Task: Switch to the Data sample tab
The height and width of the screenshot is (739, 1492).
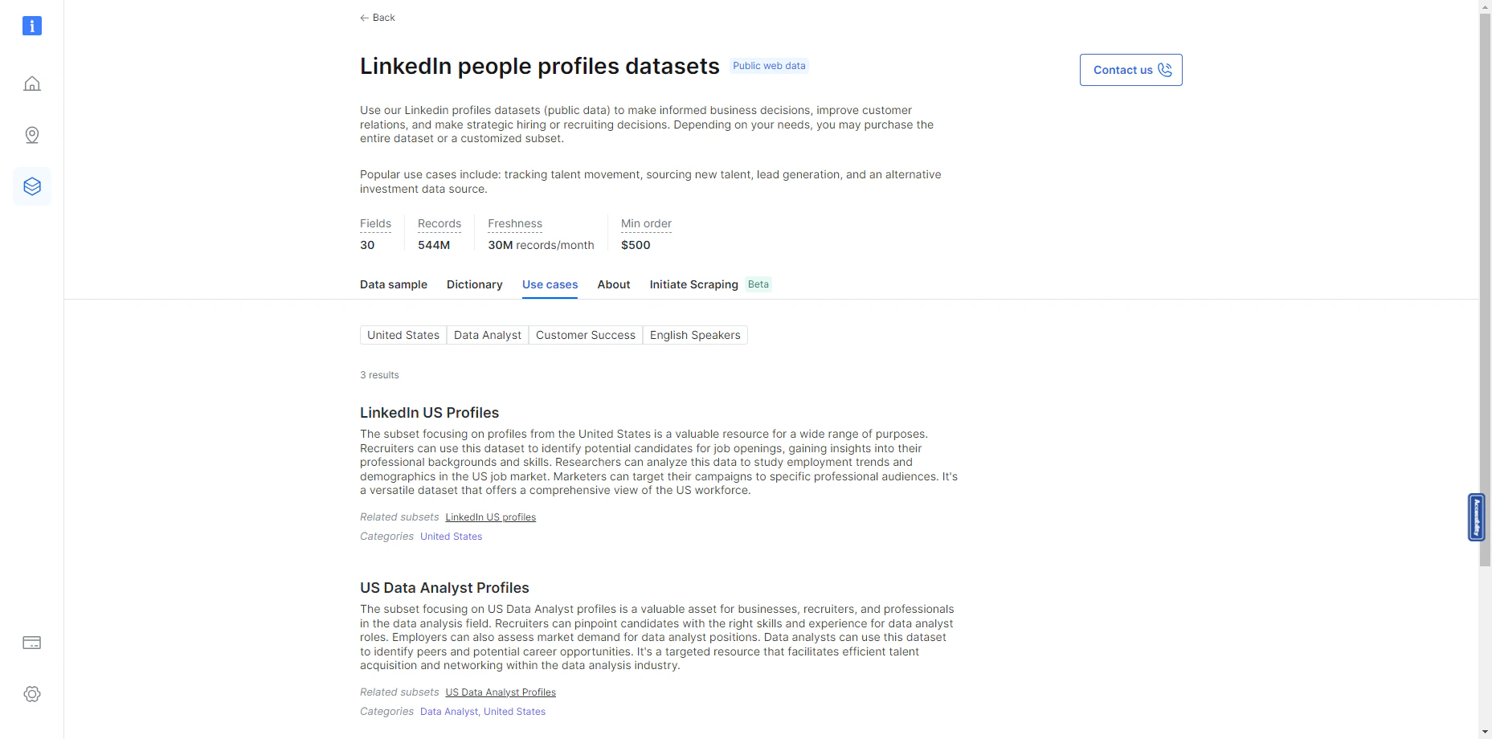Action: (x=394, y=284)
